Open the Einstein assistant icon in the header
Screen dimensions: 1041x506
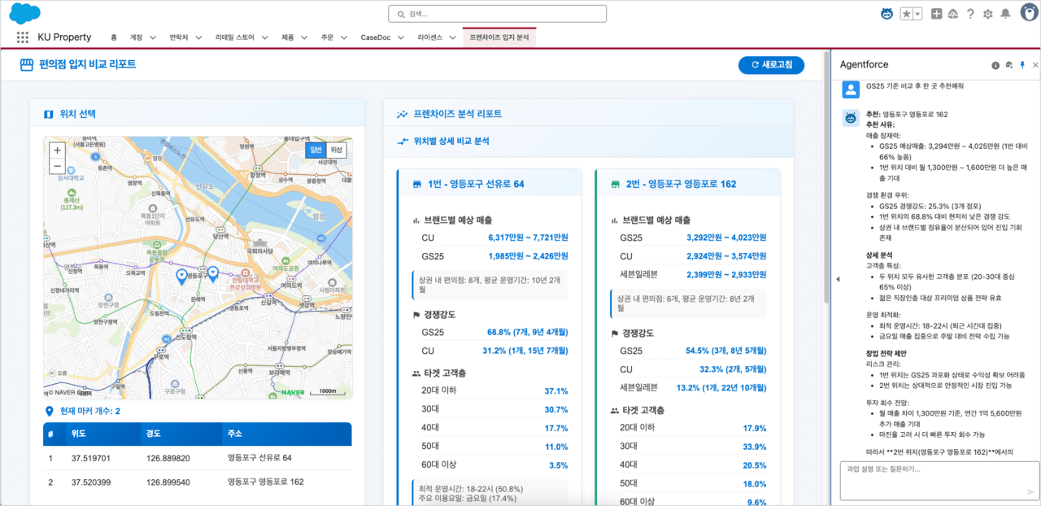[x=886, y=13]
